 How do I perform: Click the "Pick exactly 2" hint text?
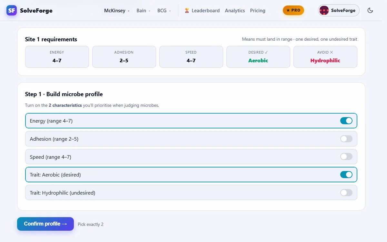[91, 224]
